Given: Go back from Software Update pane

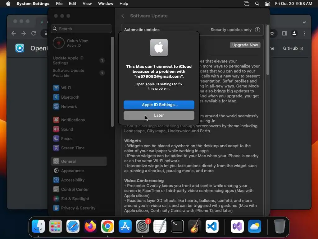Looking at the screenshot, I should point(123,16).
